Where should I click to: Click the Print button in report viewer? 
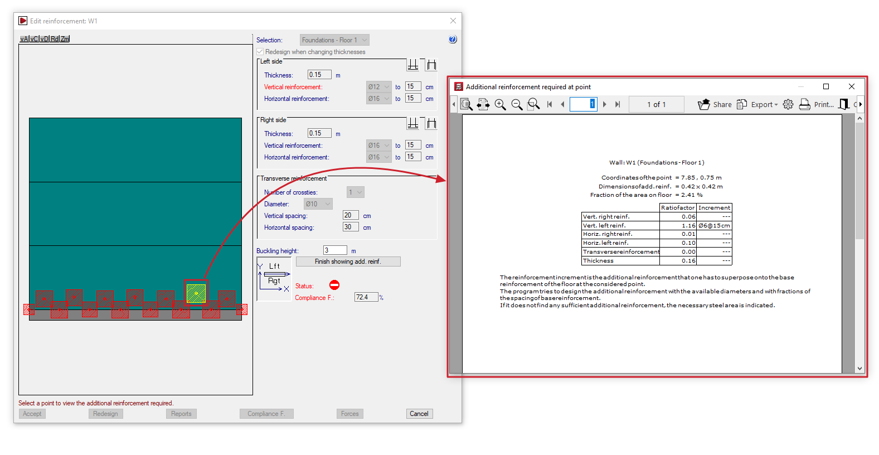coord(817,104)
